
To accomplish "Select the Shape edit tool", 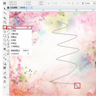I will click(5, 13).
